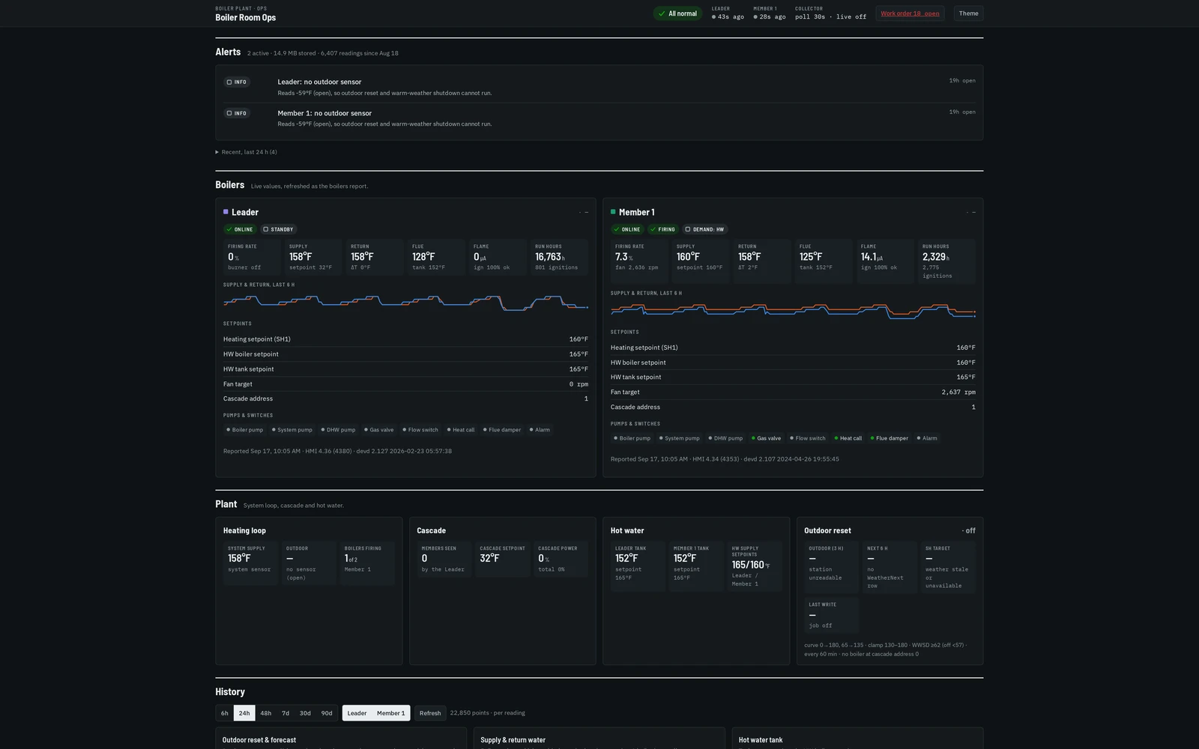Select the 7d history range

(x=286, y=713)
